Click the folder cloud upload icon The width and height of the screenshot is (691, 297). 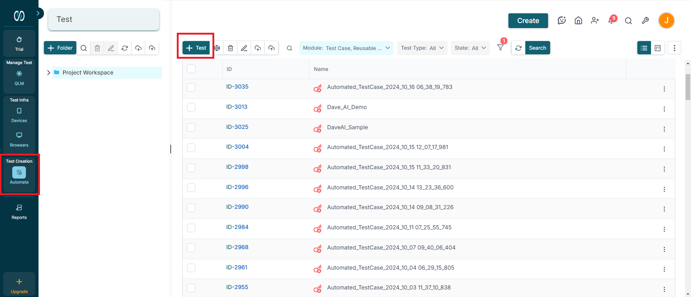click(x=152, y=48)
